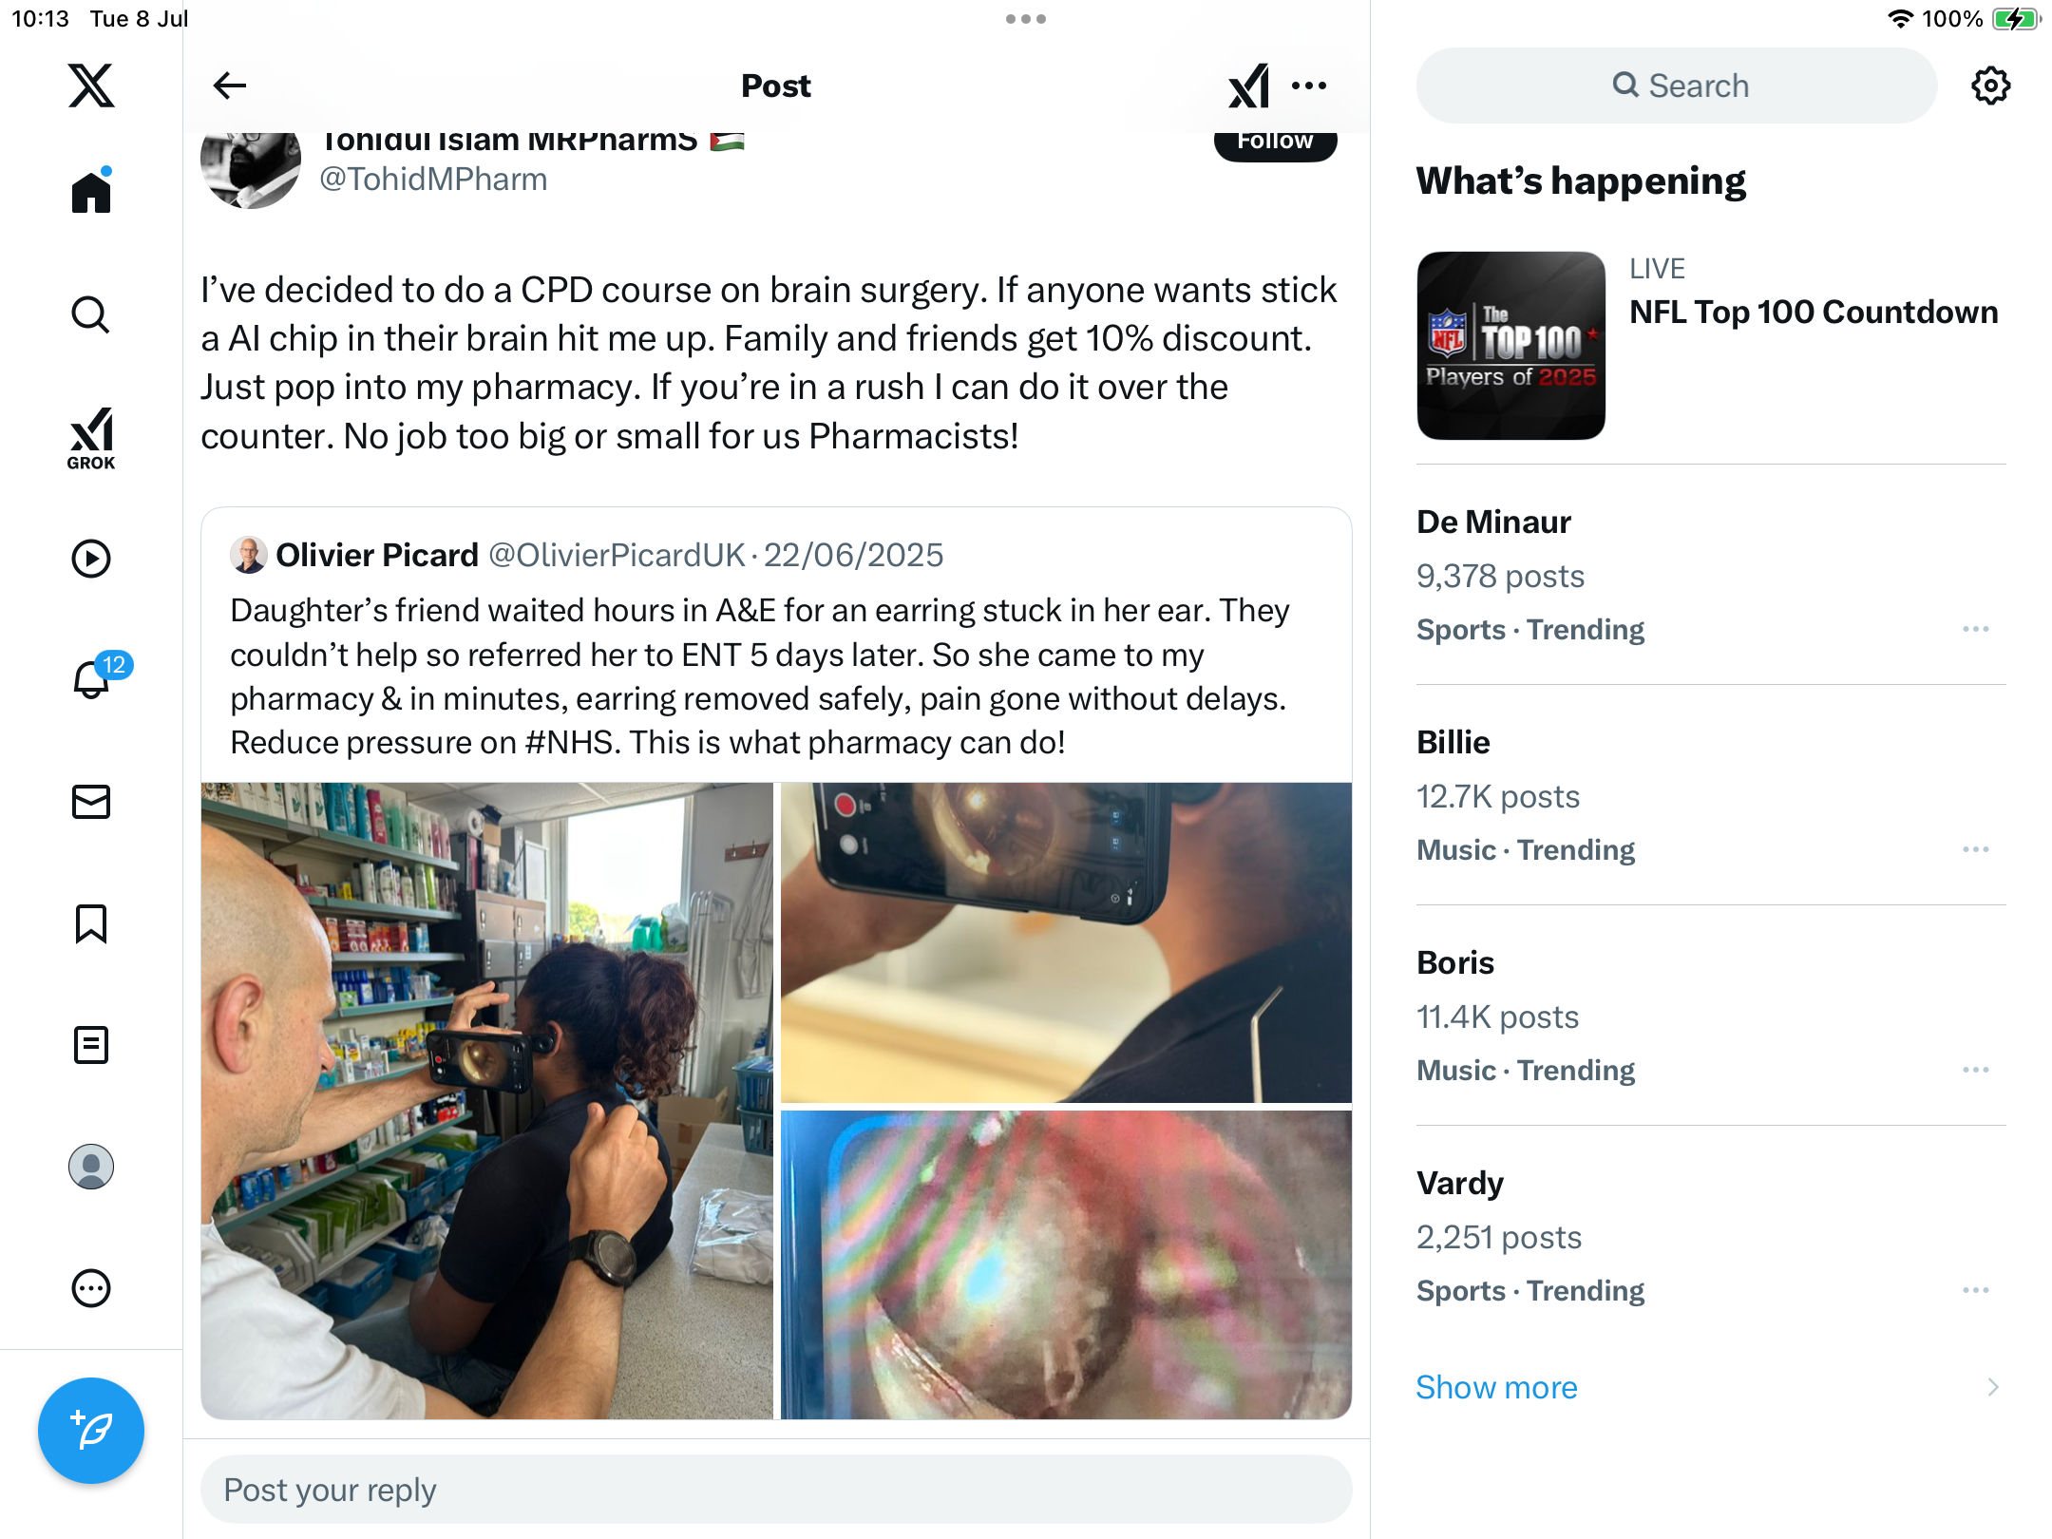Open the pharmacy ear exam photo
This screenshot has width=2052, height=1539.
[487, 1101]
